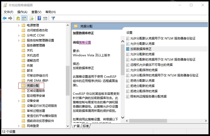This screenshot has width=210, height=136.
Task: Toggle the Show/Hide Console Tree icon
Action: click(x=24, y=18)
